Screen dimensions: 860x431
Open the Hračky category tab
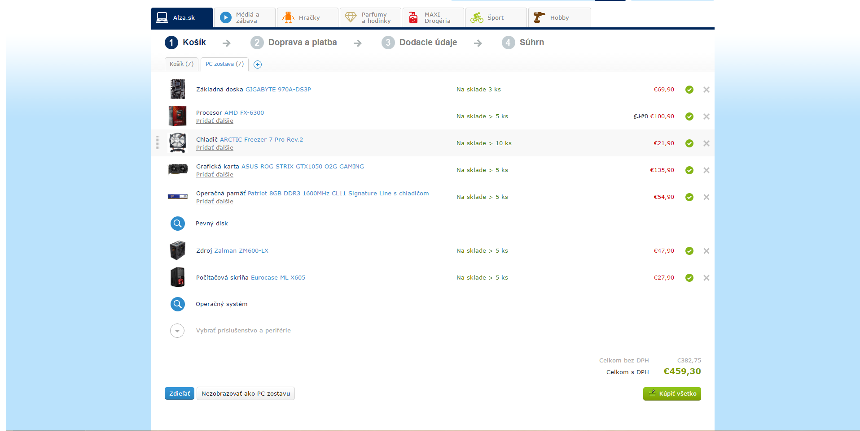(307, 17)
